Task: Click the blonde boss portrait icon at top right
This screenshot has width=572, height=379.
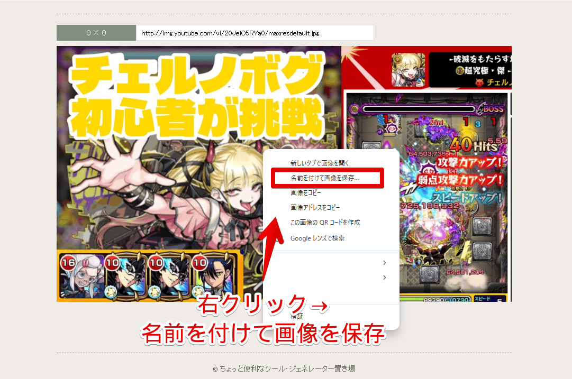Action: pos(408,70)
